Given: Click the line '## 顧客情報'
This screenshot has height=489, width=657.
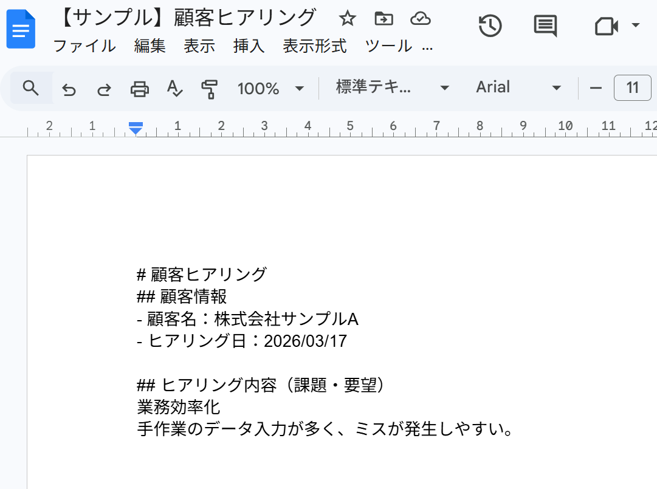Looking at the screenshot, I should pyautogui.click(x=182, y=297).
